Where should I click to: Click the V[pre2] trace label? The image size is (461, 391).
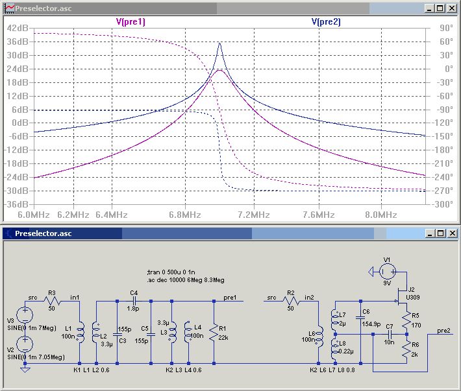[326, 21]
